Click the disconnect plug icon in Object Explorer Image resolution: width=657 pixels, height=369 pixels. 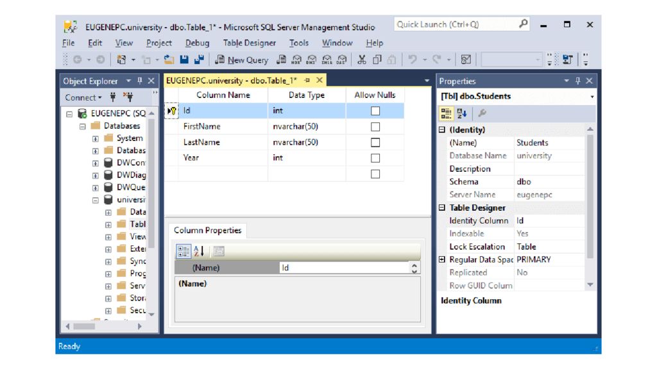(128, 97)
